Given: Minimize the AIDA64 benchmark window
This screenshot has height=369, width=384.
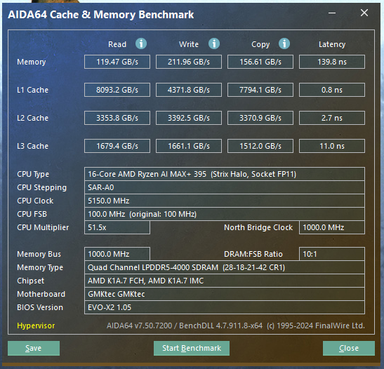Looking at the screenshot, I should click(332, 13).
